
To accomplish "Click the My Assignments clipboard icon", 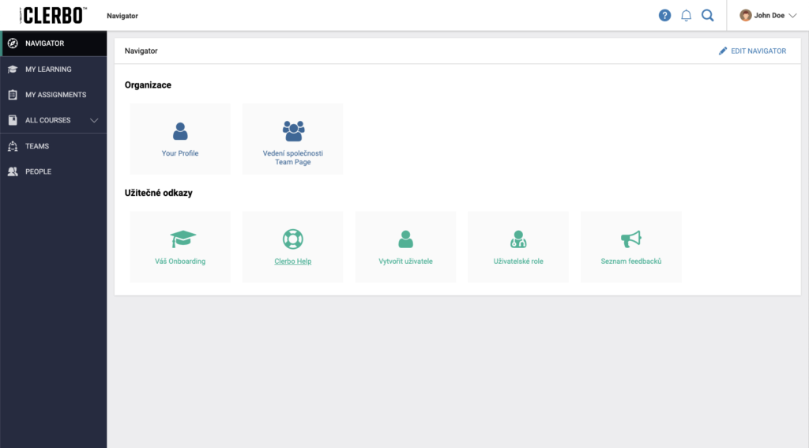I will click(13, 95).
